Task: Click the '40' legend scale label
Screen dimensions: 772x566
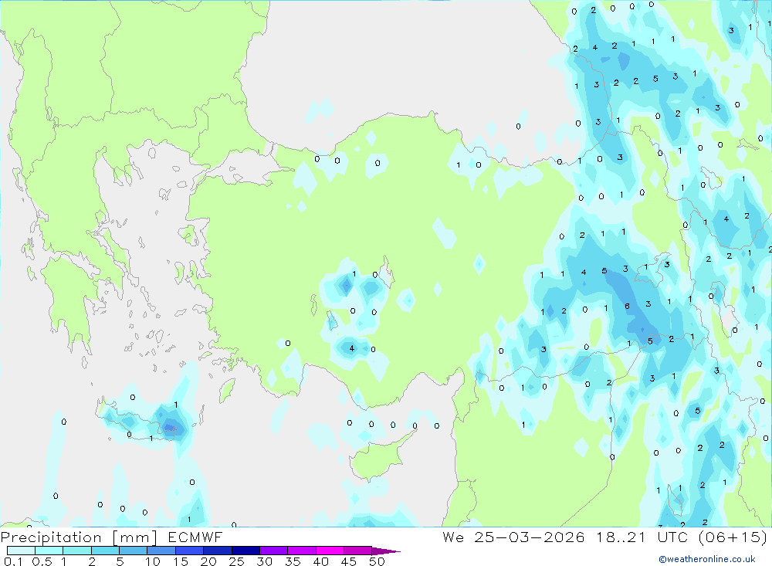Action: tap(321, 561)
